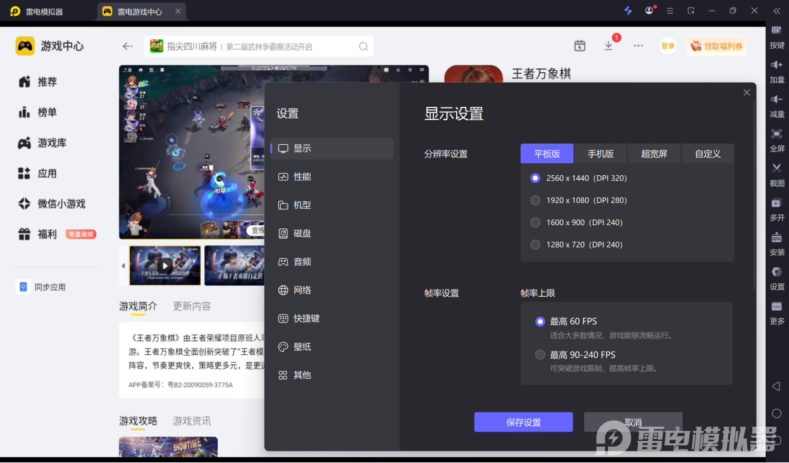Open 性能 settings category
Screen dimensions: 789x463
(332, 177)
